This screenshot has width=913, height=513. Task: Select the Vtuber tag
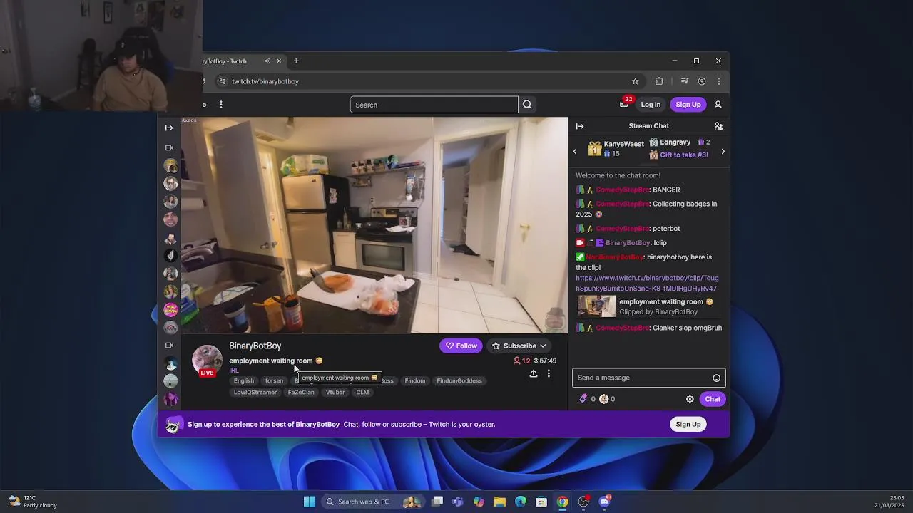(x=335, y=393)
